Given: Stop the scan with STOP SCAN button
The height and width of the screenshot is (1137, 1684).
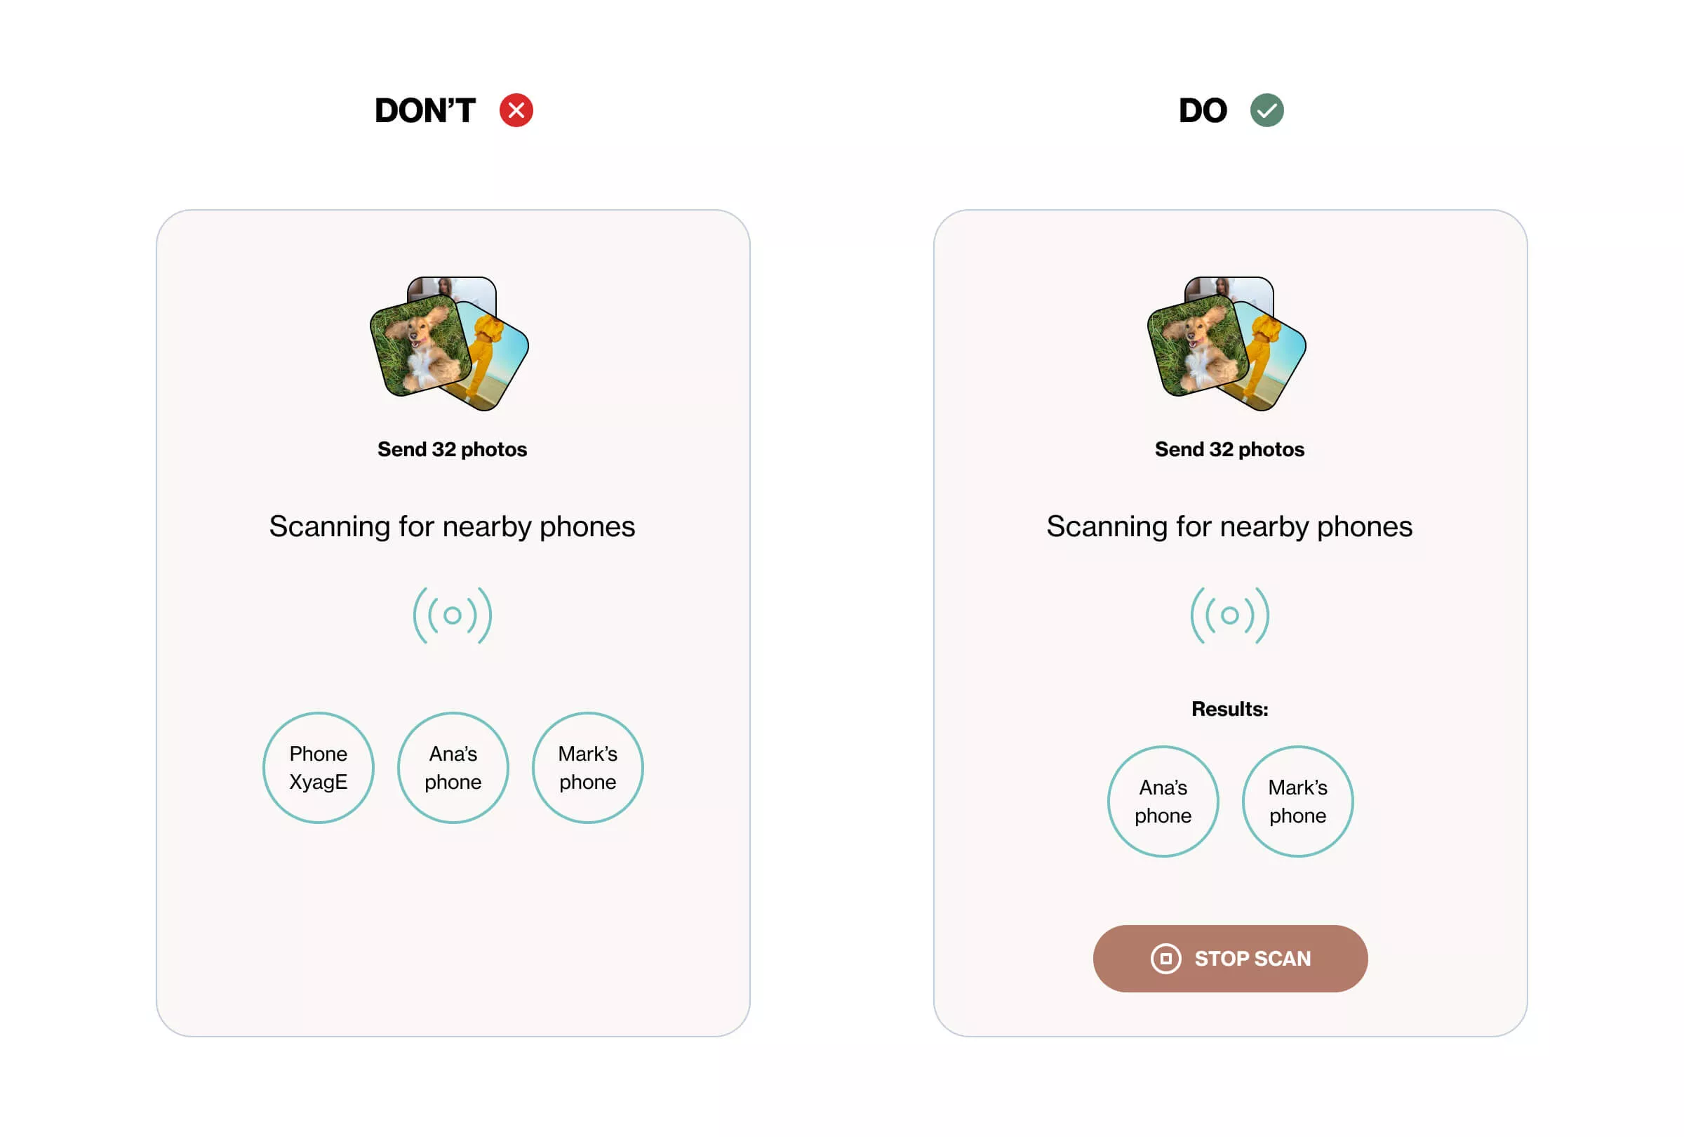Looking at the screenshot, I should coord(1231,959).
